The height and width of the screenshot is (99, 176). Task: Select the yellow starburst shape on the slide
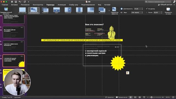tap(118, 63)
